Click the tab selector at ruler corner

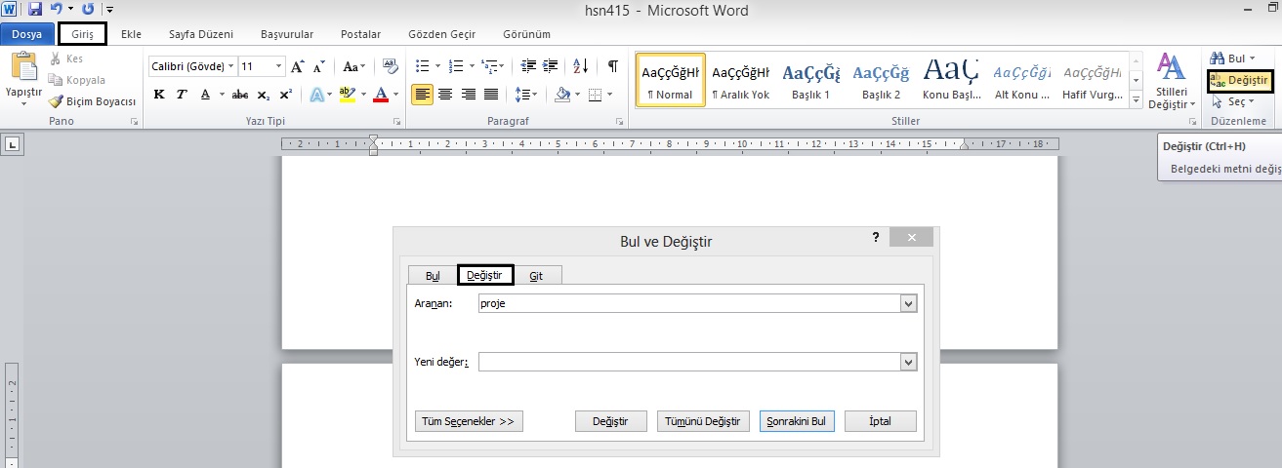coord(13,145)
